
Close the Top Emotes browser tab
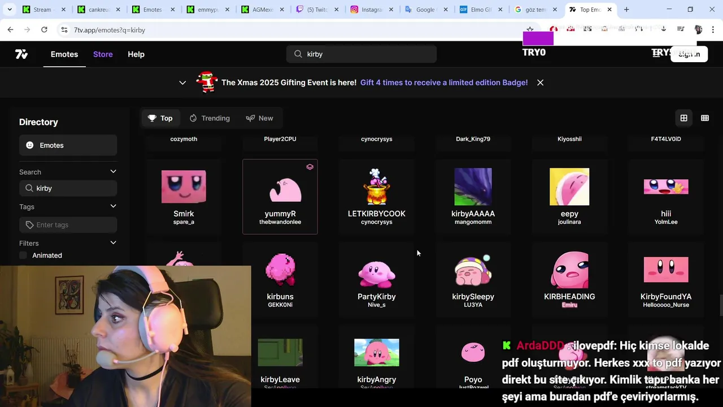tap(609, 10)
